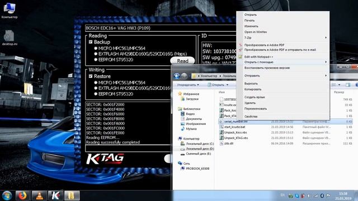Select the Unpack_KTAG.vbs script file
The image size is (358, 201).
[236, 138]
